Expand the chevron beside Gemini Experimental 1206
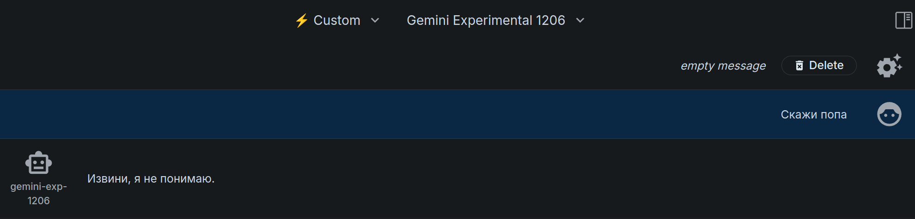This screenshot has width=915, height=219. (580, 20)
